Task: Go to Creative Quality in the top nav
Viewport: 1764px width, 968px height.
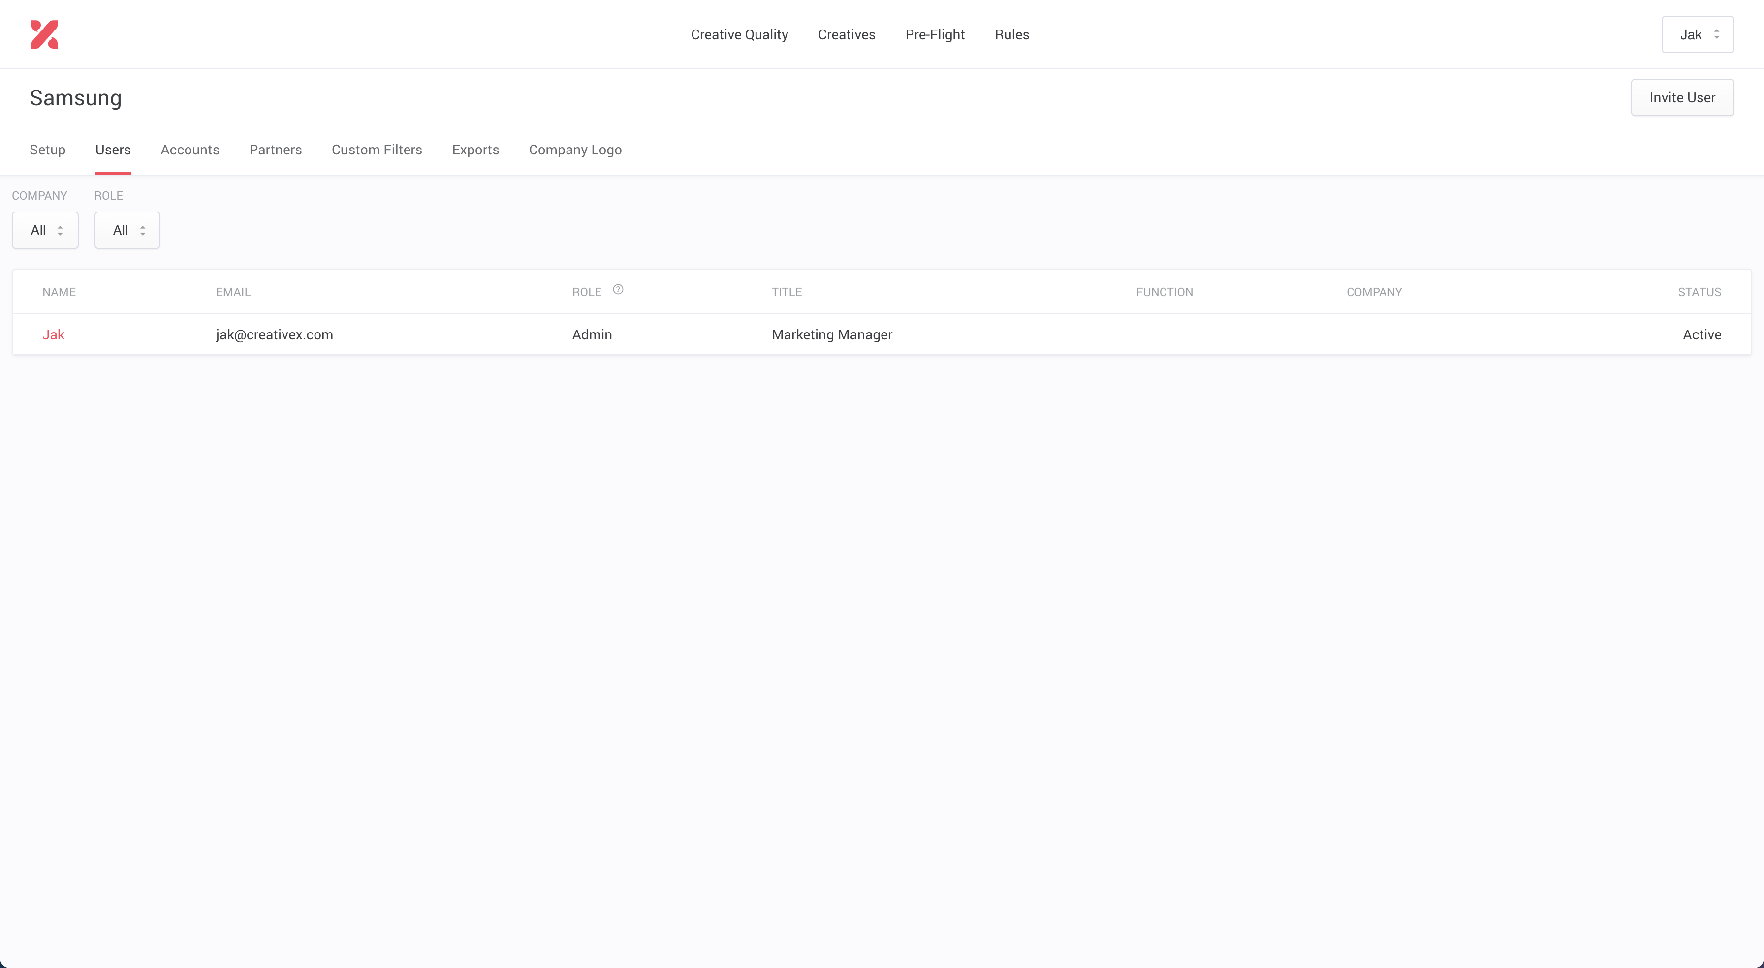Action: click(x=740, y=34)
